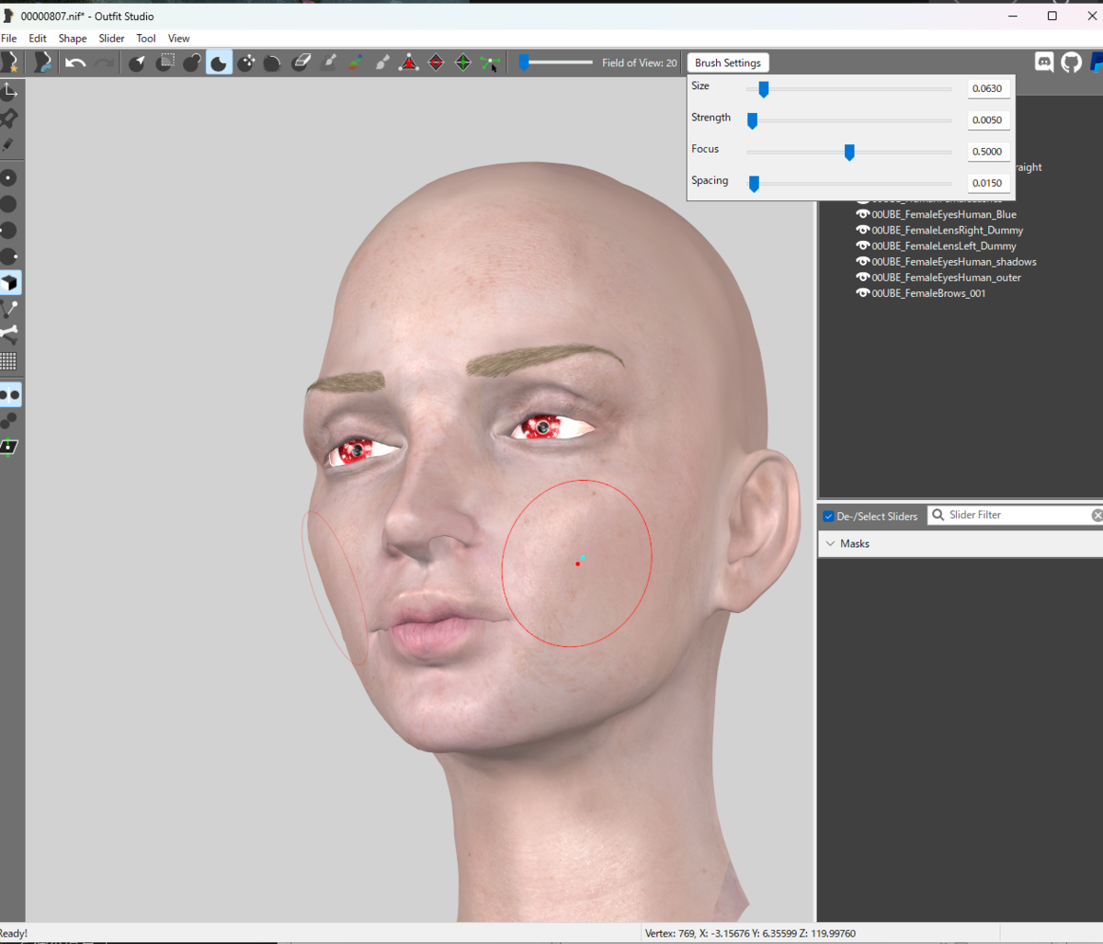Toggle the green-axis plane icon in sidebar

(10, 448)
